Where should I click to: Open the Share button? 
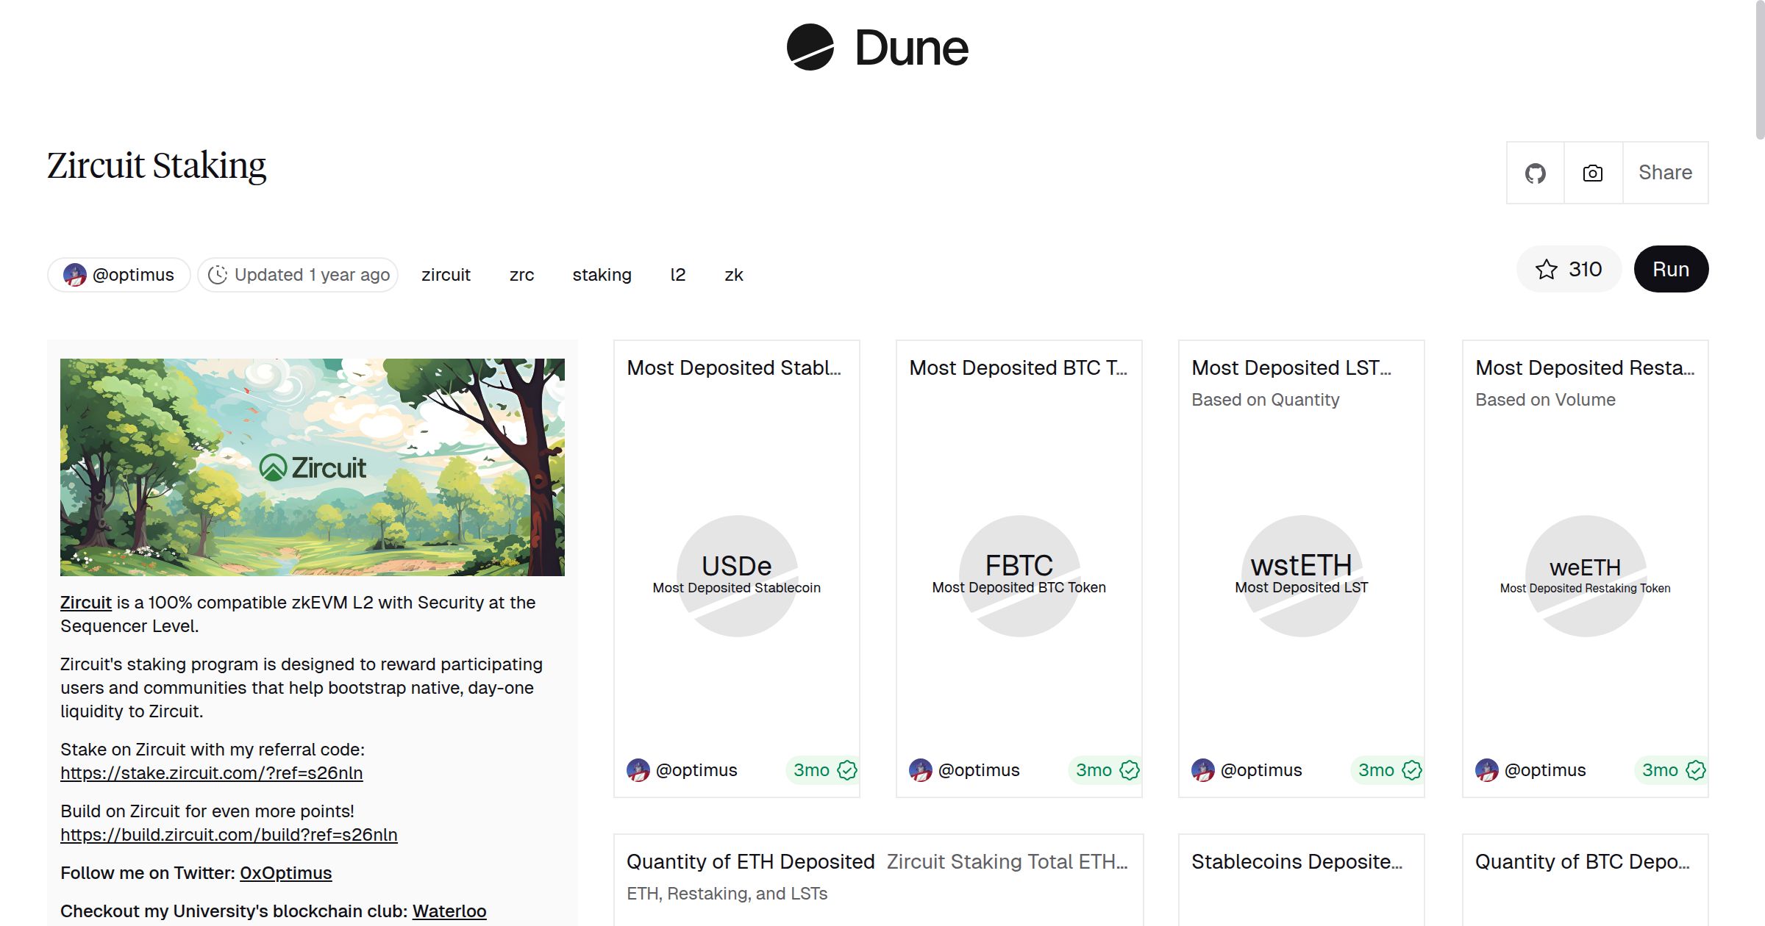1665,173
